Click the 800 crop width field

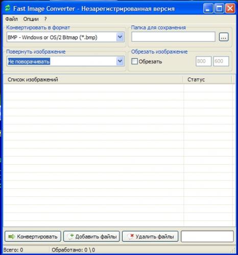[x=203, y=61]
